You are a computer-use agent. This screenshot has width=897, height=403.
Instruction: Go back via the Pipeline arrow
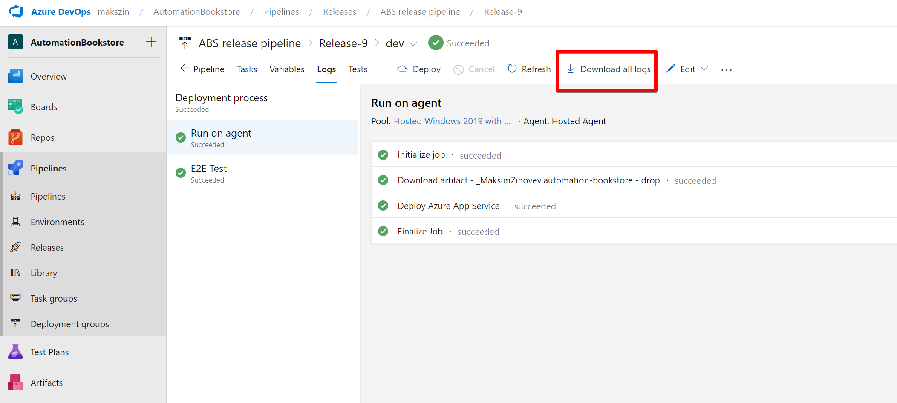tap(202, 69)
